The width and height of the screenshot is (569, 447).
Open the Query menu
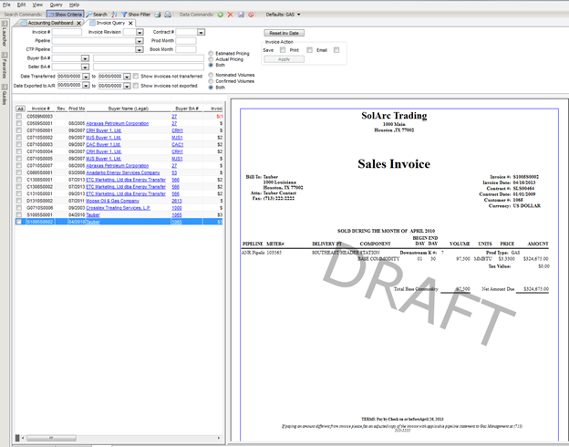pos(56,5)
